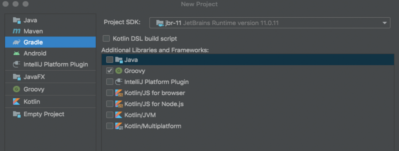This screenshot has height=151, width=399.
Task: Click the Kotlin/Multiplatform icon
Action: click(119, 126)
